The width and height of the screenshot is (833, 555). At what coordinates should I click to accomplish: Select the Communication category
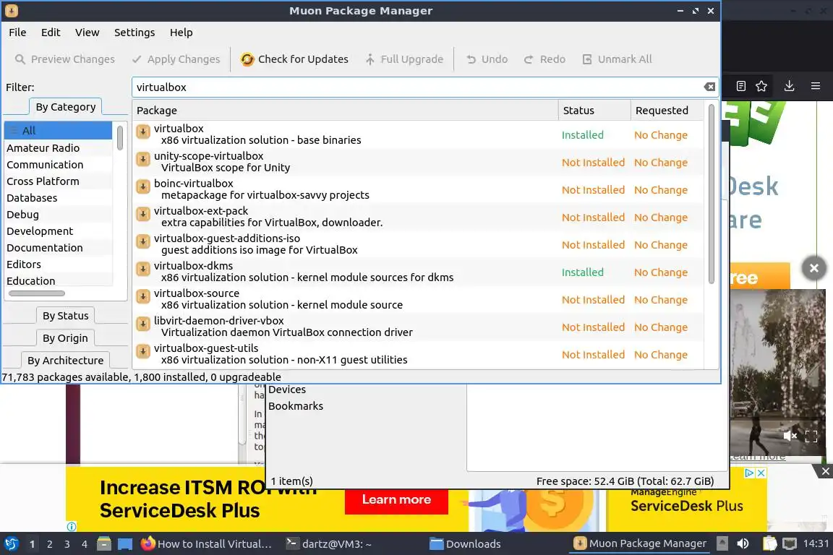pos(59,165)
